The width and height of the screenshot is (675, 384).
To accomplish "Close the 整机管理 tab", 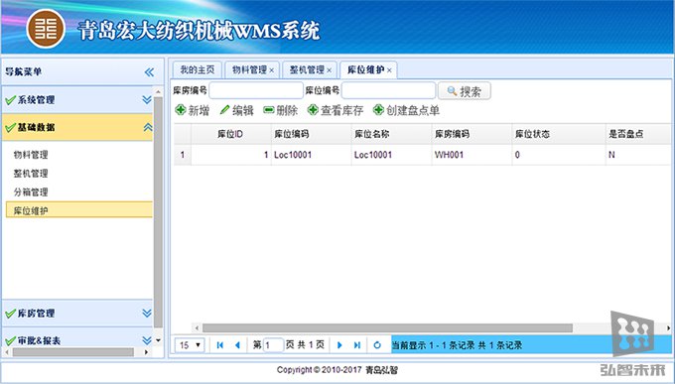I will [x=329, y=70].
